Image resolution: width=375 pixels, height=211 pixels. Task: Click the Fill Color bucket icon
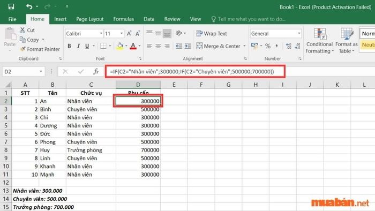tap(120, 46)
